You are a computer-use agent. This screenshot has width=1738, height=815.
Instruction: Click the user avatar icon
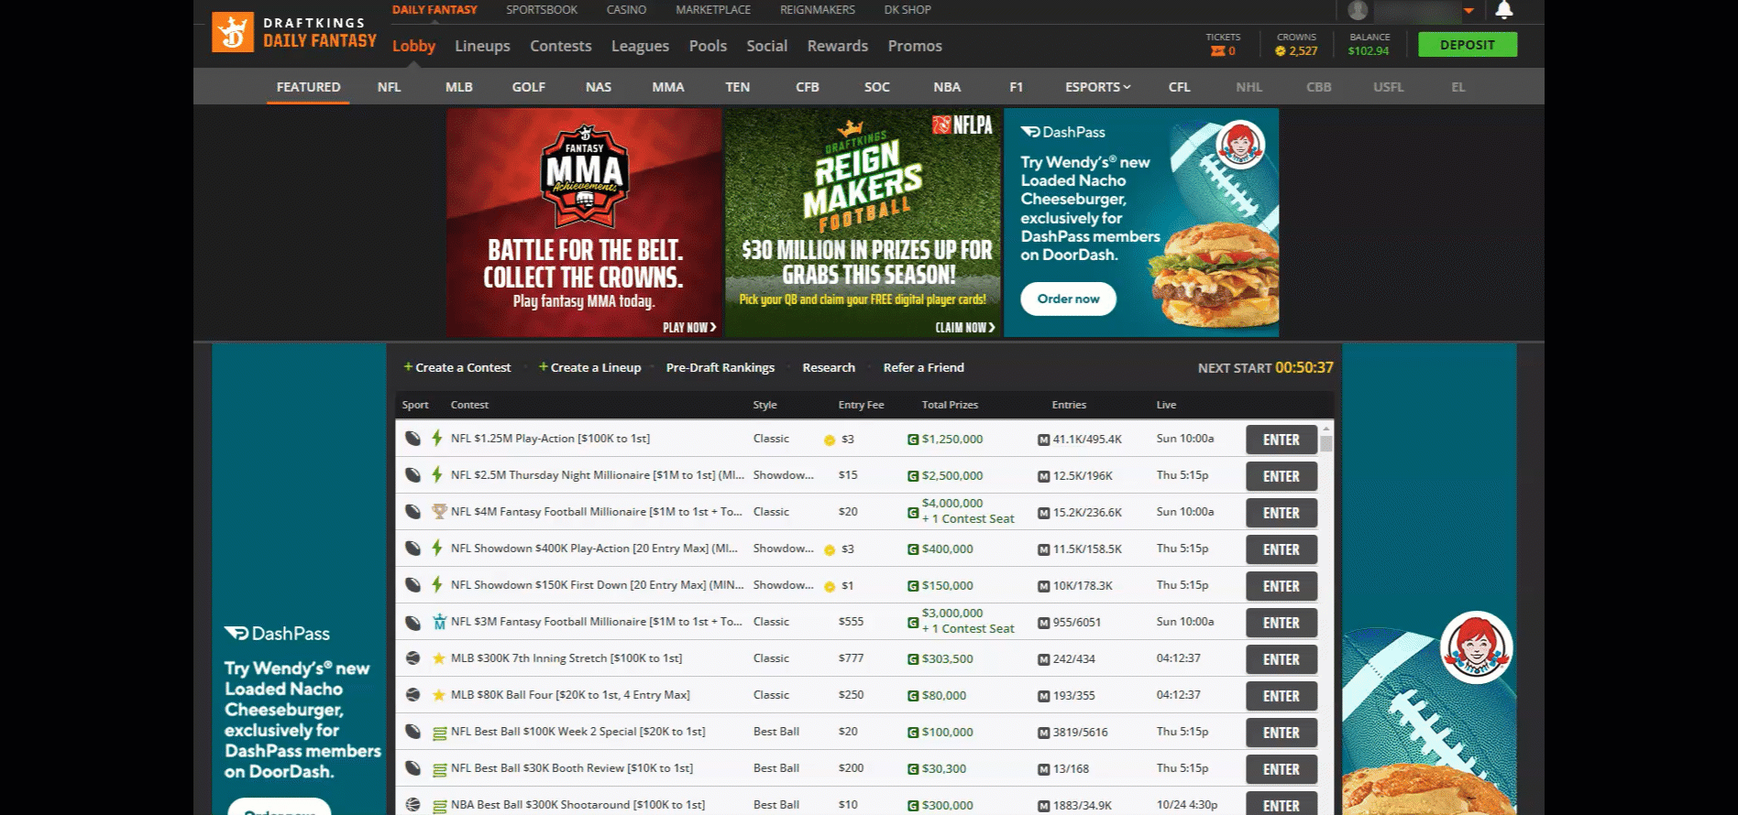click(x=1358, y=10)
